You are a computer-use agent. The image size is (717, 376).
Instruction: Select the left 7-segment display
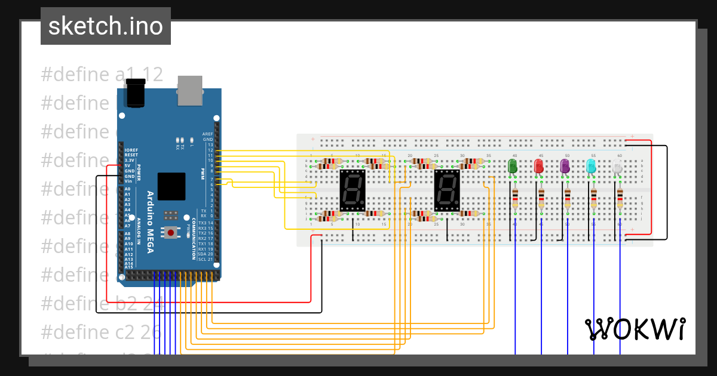coord(353,191)
